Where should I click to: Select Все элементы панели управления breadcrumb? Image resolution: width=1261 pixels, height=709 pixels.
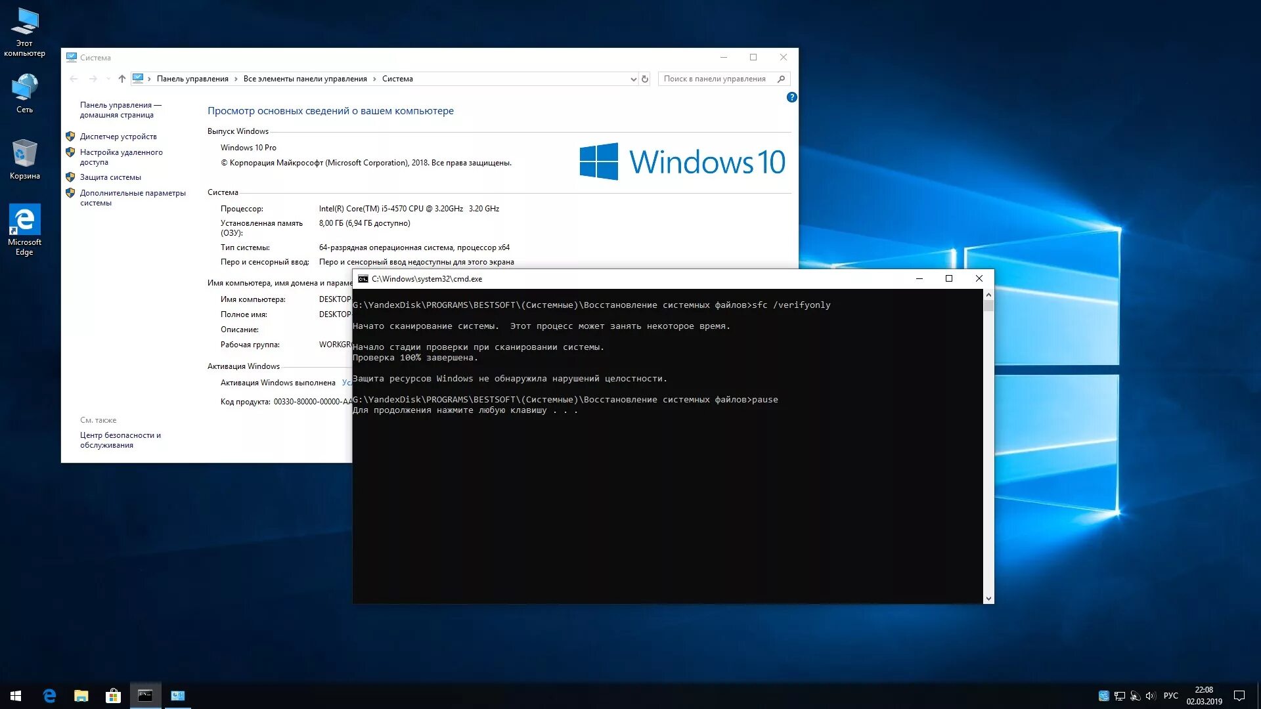[x=305, y=79]
